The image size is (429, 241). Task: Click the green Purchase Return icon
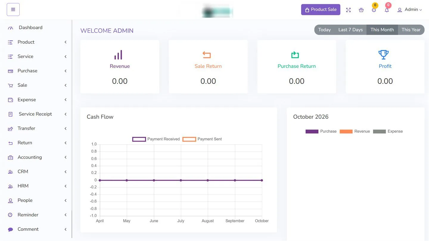pos(295,55)
